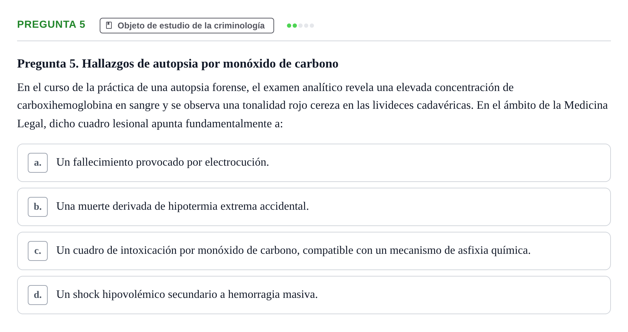Choose option about hipotermia extrema accidental

[314, 207]
